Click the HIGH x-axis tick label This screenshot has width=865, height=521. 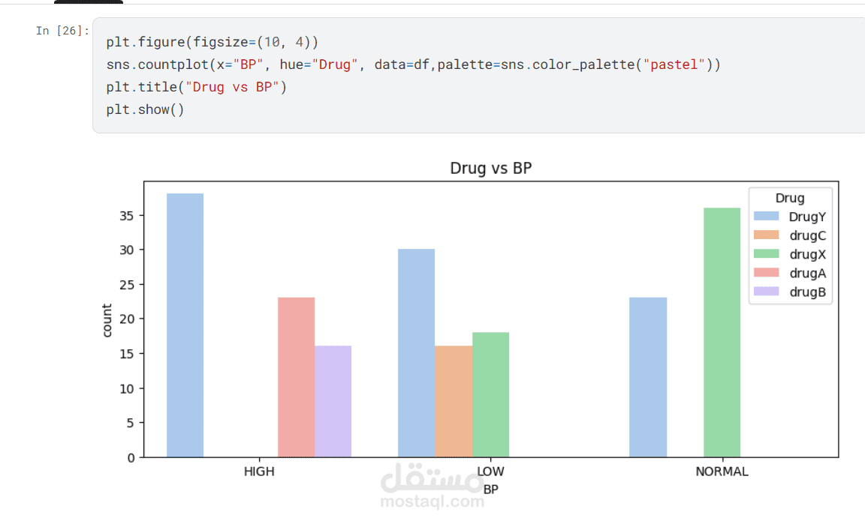[x=259, y=472]
